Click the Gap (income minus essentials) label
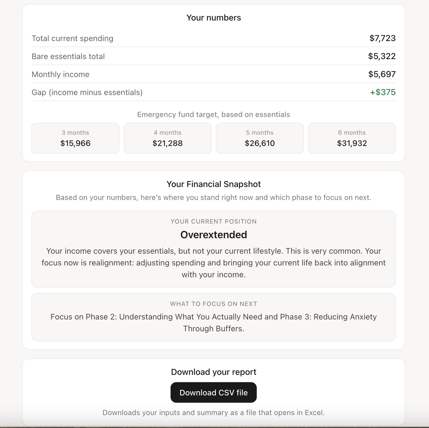The width and height of the screenshot is (429, 428). click(87, 92)
